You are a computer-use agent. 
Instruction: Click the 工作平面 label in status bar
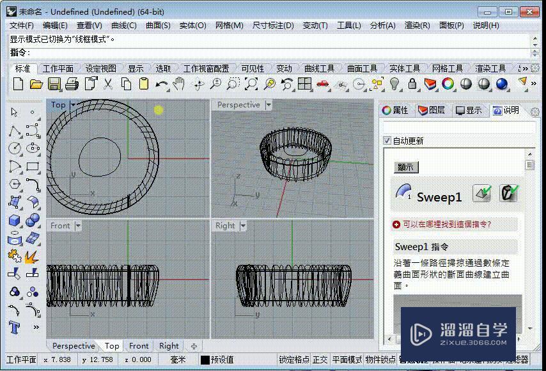point(21,359)
